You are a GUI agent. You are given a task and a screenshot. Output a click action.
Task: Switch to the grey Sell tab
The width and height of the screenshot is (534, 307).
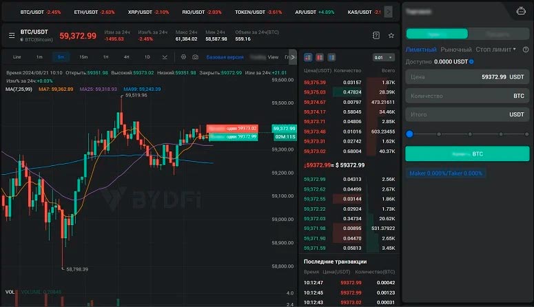coord(499,34)
